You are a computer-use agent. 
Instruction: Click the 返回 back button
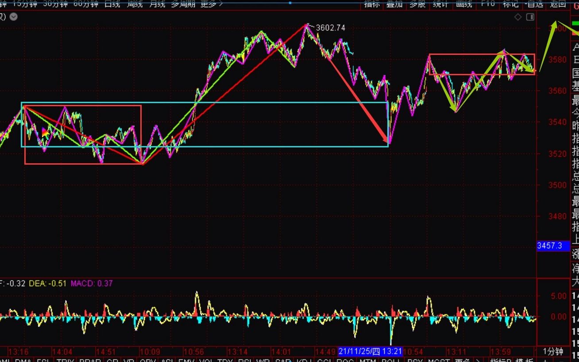pos(558,4)
